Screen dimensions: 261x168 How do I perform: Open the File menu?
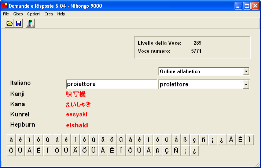[x=6, y=14]
